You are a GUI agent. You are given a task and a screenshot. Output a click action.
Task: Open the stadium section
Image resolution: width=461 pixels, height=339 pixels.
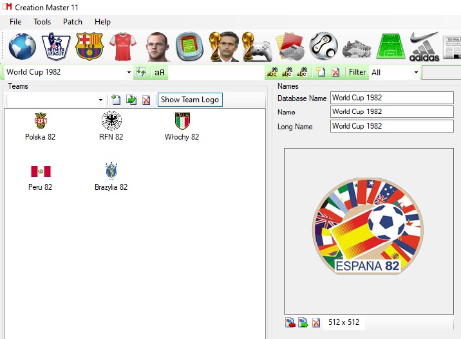190,46
